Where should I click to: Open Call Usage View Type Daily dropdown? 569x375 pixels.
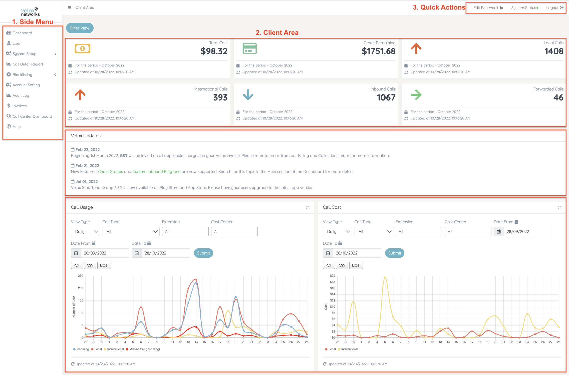86,231
